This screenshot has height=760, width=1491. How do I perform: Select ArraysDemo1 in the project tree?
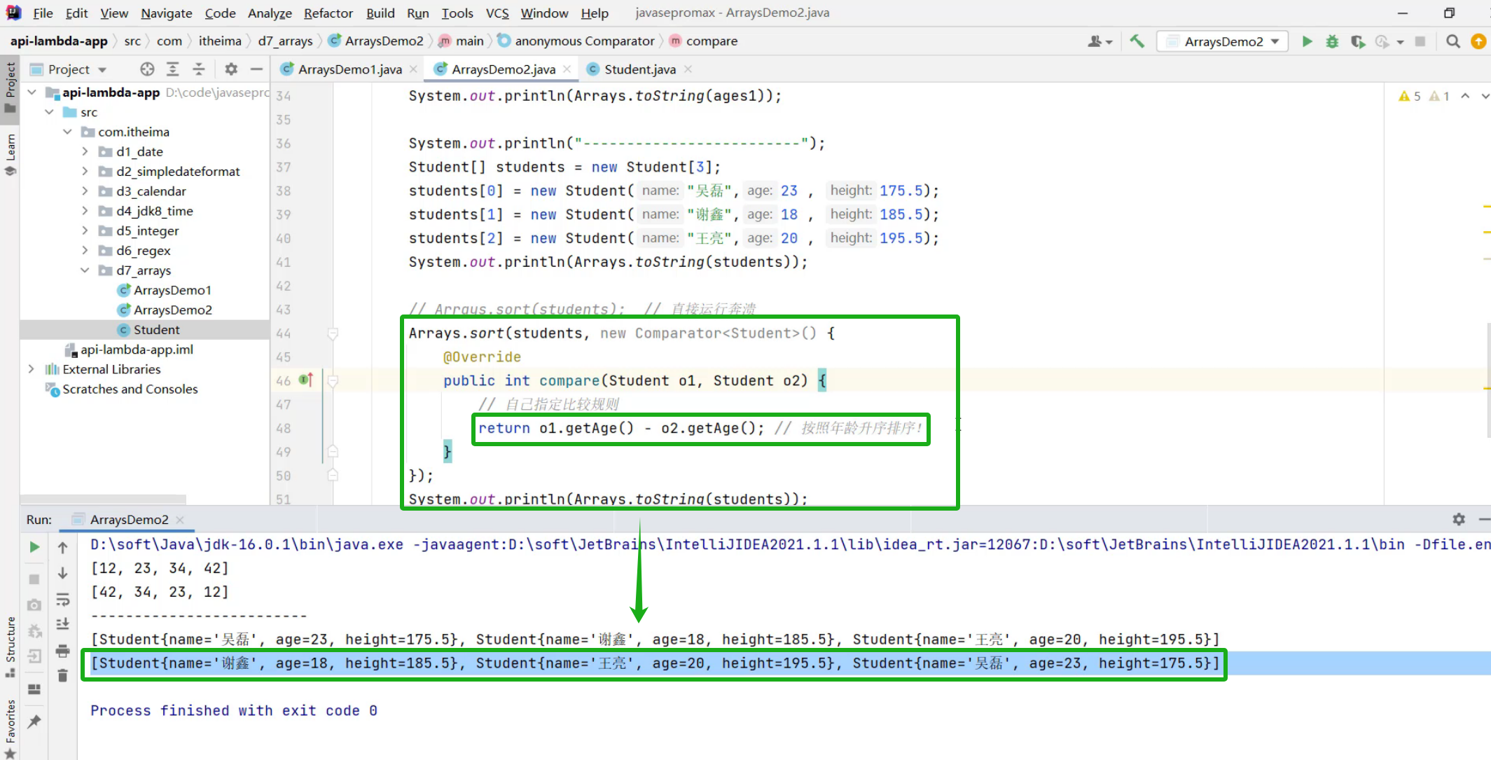click(172, 289)
